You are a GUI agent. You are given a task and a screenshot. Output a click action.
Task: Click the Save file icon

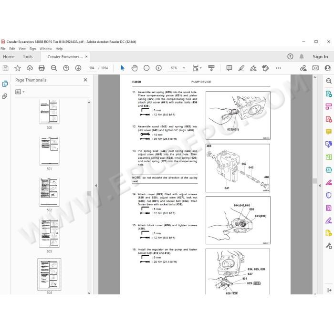click(x=6, y=68)
